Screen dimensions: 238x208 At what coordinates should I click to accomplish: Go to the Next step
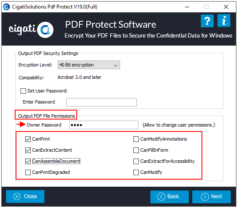pyautogui.click(x=212, y=196)
